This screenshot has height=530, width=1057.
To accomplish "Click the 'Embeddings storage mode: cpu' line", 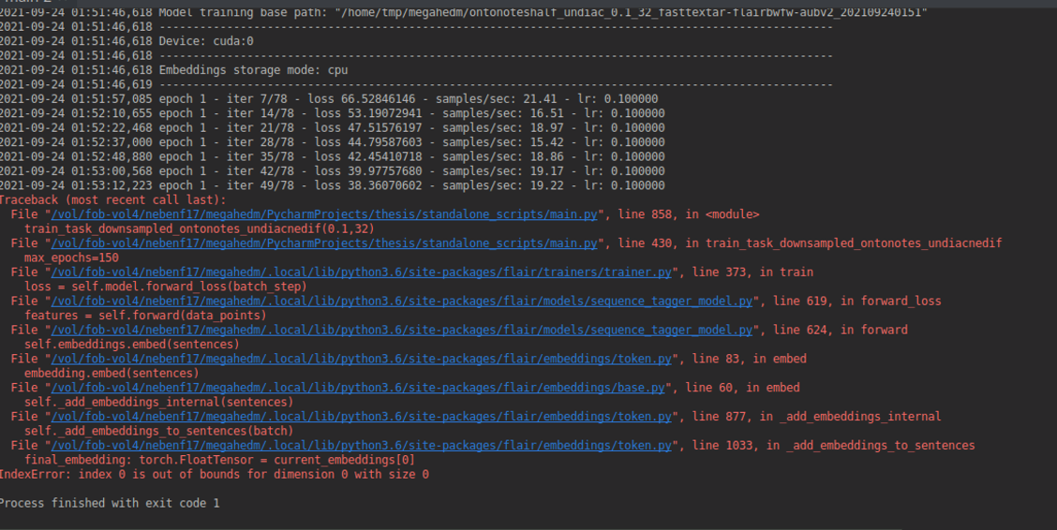I will tap(174, 70).
